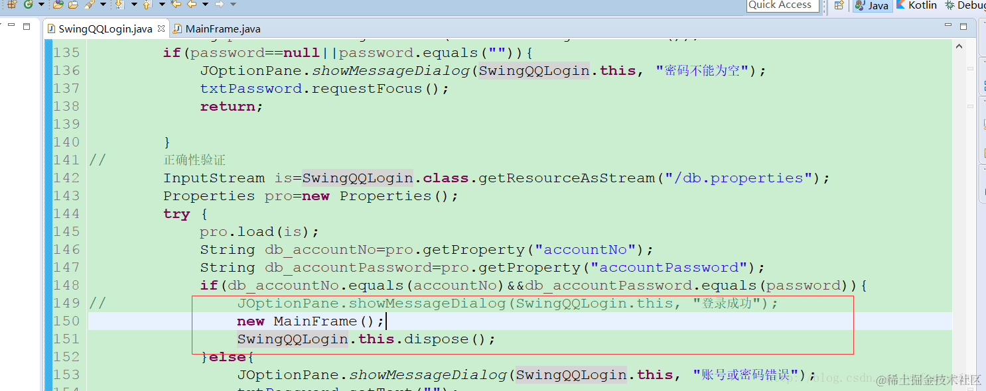Click the "账号或密码错误" string on line 153
The height and width of the screenshot is (391, 986).
click(748, 374)
